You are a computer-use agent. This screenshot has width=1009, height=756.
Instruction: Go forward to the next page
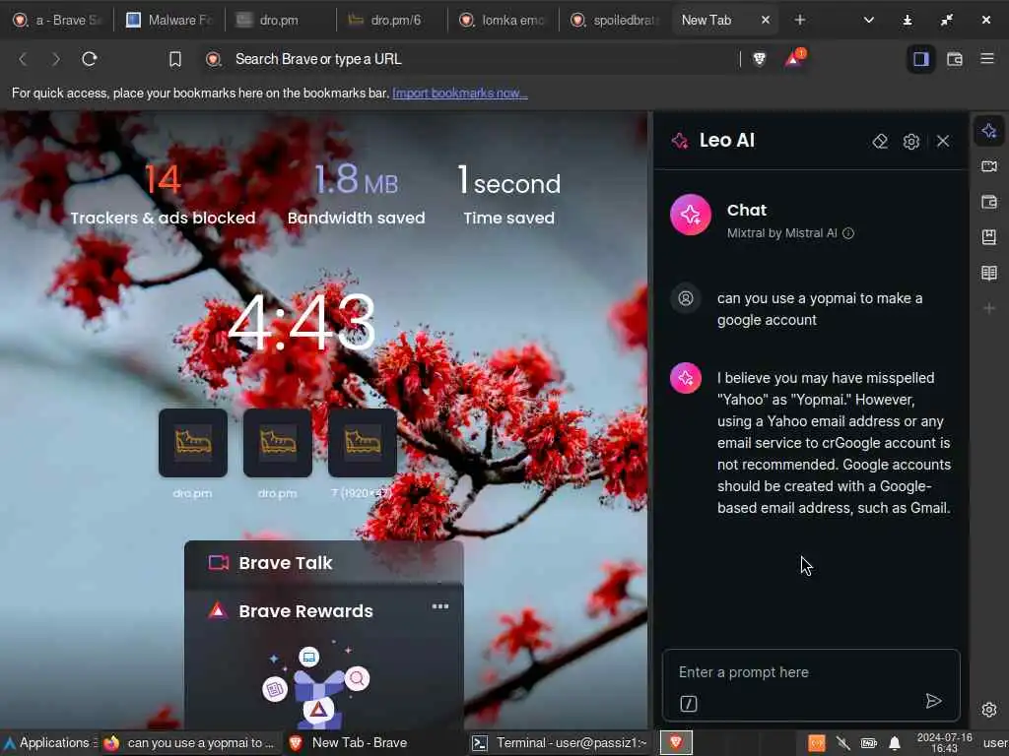click(x=56, y=59)
